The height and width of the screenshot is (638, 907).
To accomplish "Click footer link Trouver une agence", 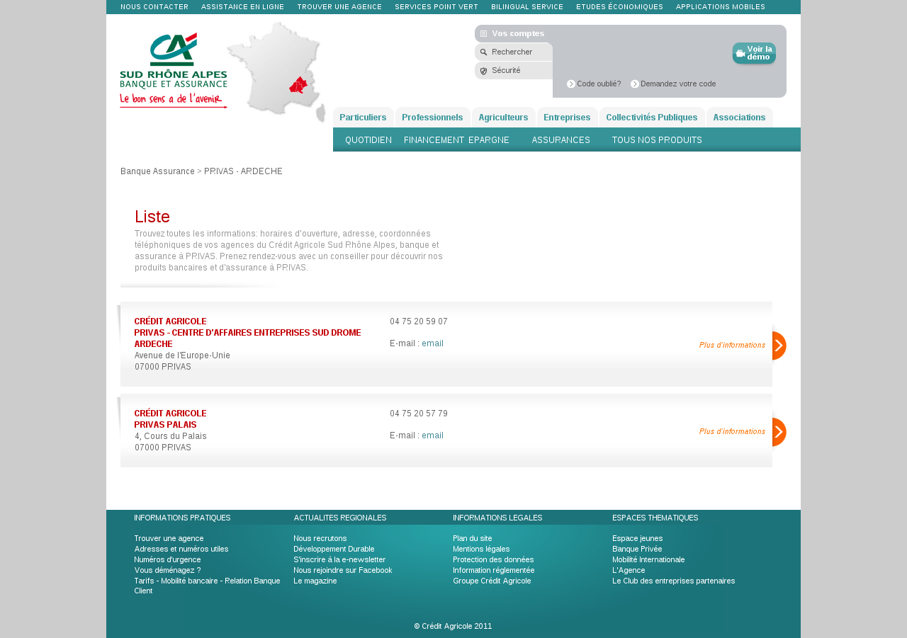I will [x=169, y=538].
